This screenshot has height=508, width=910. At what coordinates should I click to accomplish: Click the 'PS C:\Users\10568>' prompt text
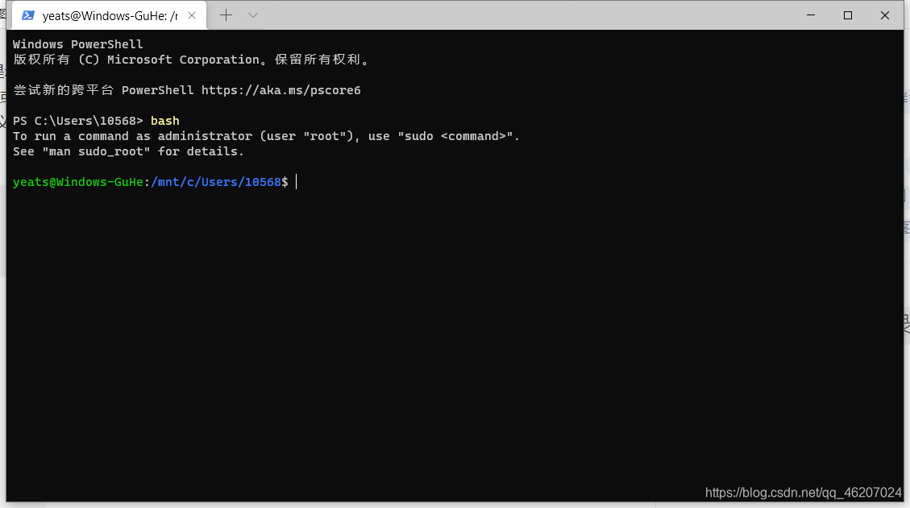coord(77,121)
